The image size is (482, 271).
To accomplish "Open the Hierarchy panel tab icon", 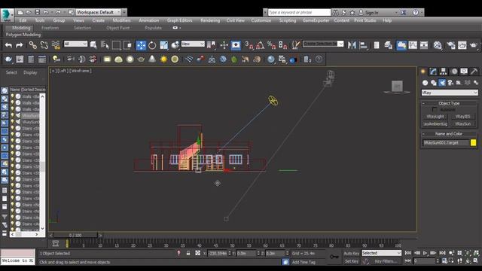I will pos(444,72).
